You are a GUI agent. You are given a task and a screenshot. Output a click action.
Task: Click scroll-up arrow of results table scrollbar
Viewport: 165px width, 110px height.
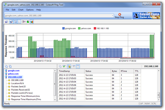158,71
